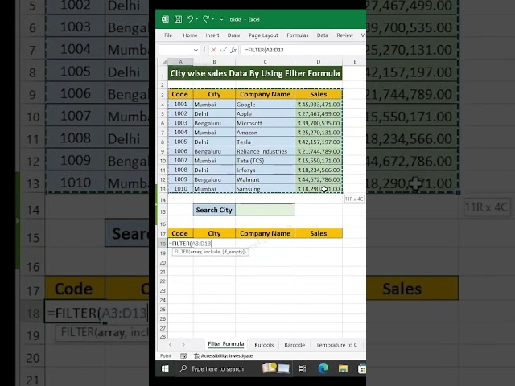Open the File menu

[x=168, y=35]
